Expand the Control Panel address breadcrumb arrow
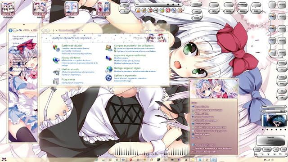Screen dimensions: 288x162 tap(82, 30)
